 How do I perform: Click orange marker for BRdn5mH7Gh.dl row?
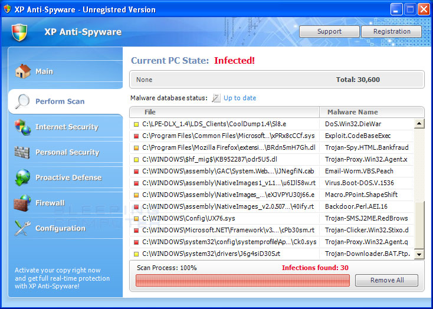136,148
